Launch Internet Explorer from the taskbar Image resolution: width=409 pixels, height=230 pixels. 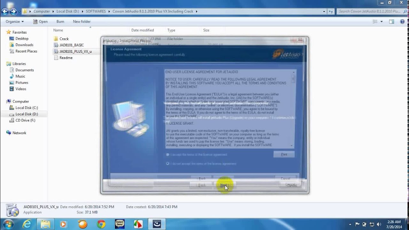coord(27,224)
